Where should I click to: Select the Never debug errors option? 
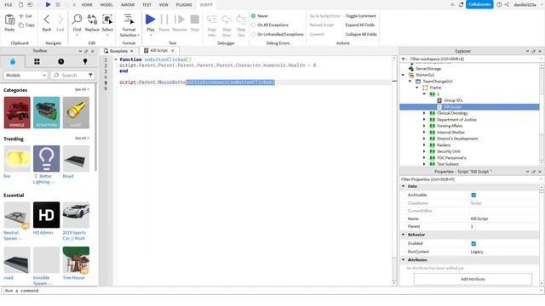(254, 16)
